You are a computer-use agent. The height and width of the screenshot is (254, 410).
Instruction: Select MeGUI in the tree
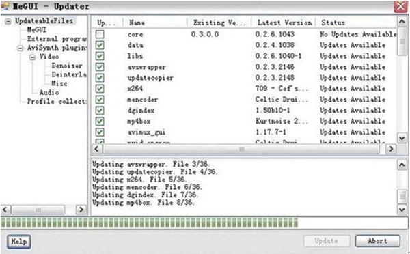point(37,30)
